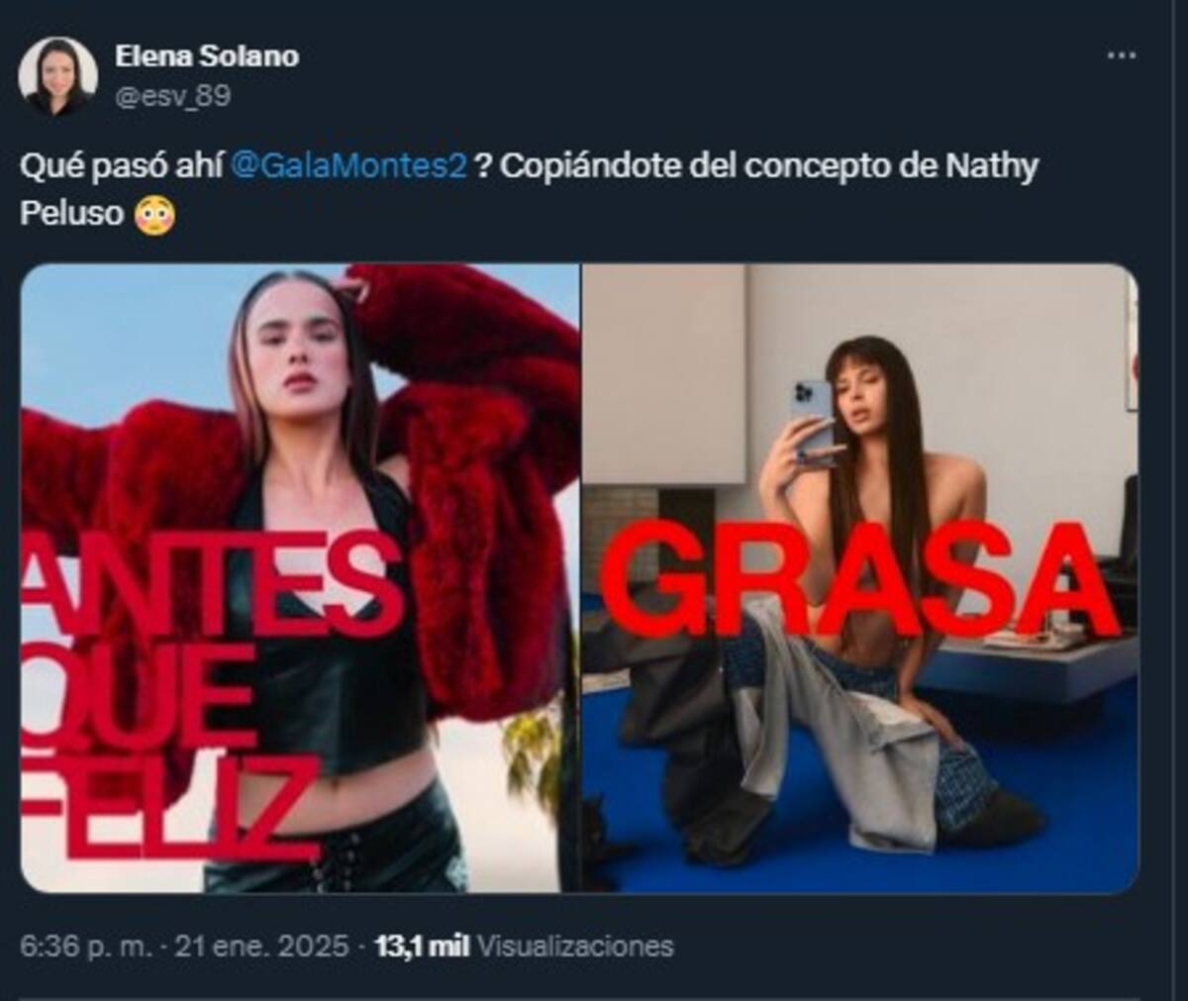Viewport: 1188px width, 1001px height.
Task: Click the flushed face emoji
Action: (155, 214)
